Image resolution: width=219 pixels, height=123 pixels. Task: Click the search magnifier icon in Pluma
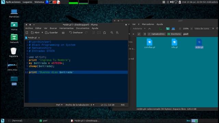tap(112, 33)
